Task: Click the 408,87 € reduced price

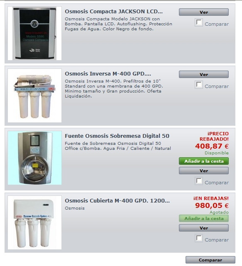Action: click(x=212, y=146)
